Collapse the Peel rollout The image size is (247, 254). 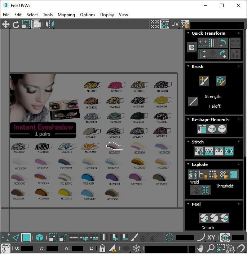pos(188,204)
